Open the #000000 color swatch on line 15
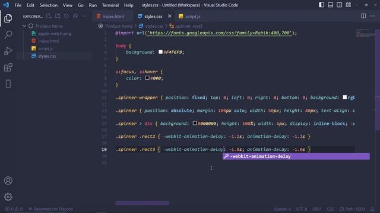380x213 pixels. coord(195,123)
